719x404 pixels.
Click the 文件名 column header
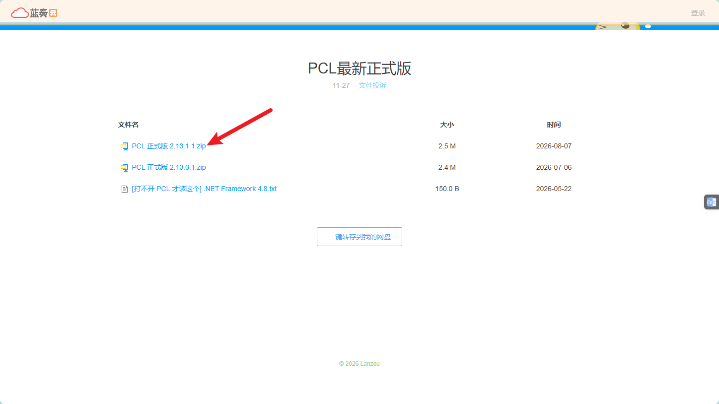pos(129,125)
